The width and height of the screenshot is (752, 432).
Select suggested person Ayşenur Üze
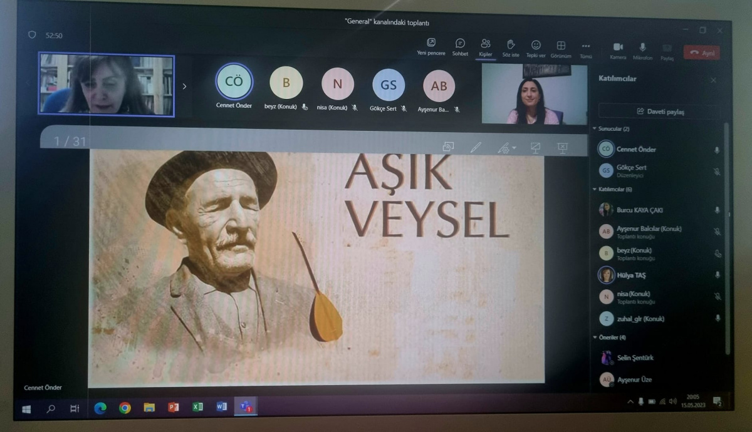pos(659,380)
